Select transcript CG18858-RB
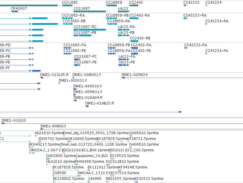Screen dimensions: 243x183 117,15
